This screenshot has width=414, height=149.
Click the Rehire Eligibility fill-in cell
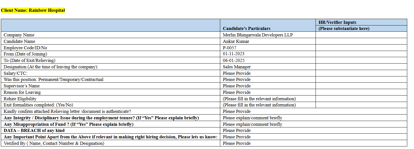tap(259, 99)
